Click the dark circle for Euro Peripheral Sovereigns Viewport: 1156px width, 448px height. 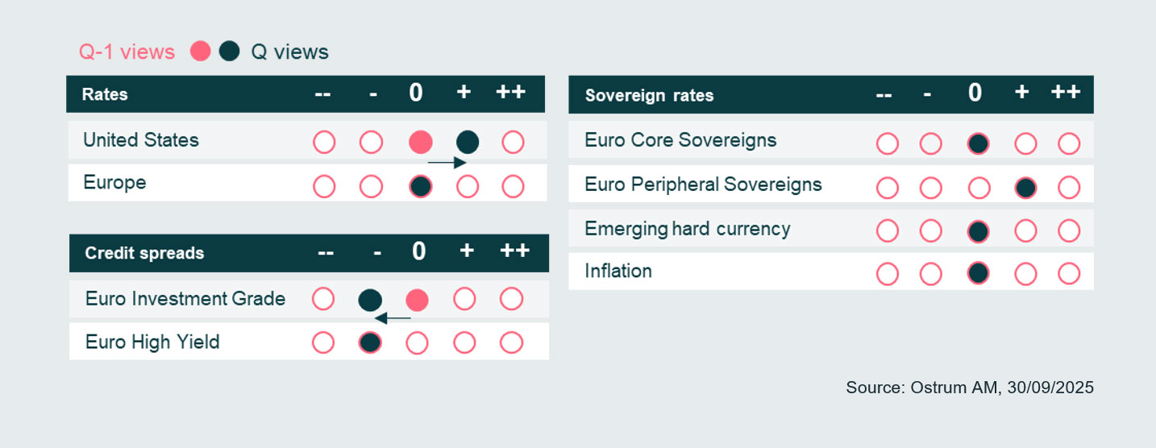tap(1025, 189)
